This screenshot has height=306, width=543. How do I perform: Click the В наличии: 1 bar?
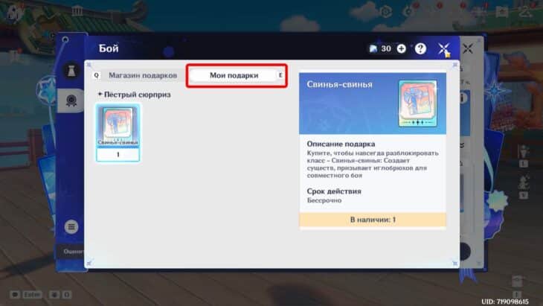point(373,220)
